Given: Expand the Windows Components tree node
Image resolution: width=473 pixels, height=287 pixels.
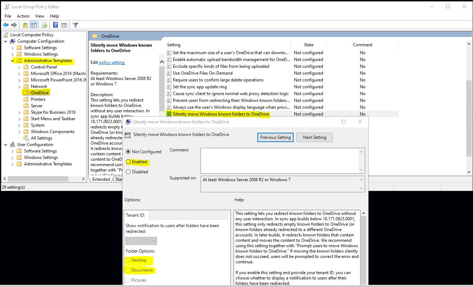Looking at the screenshot, I should click(x=20, y=131).
